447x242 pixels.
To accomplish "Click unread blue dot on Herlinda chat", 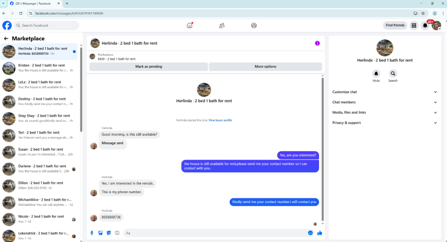I will tap(74, 52).
